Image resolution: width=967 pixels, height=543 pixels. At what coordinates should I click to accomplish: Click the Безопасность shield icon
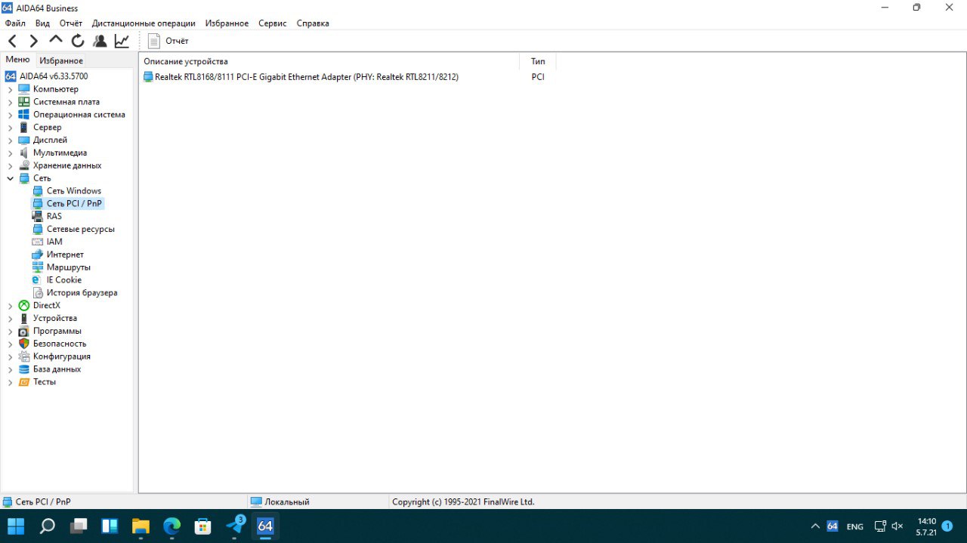coord(24,344)
